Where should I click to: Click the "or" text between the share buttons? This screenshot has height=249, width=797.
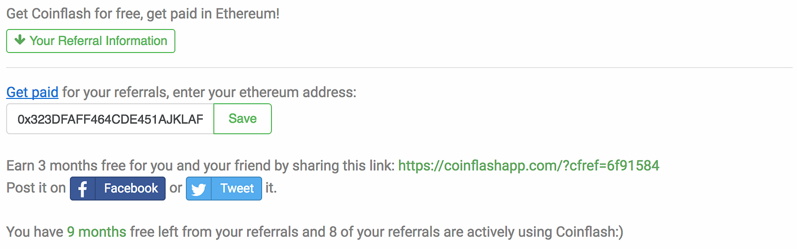coord(176,188)
